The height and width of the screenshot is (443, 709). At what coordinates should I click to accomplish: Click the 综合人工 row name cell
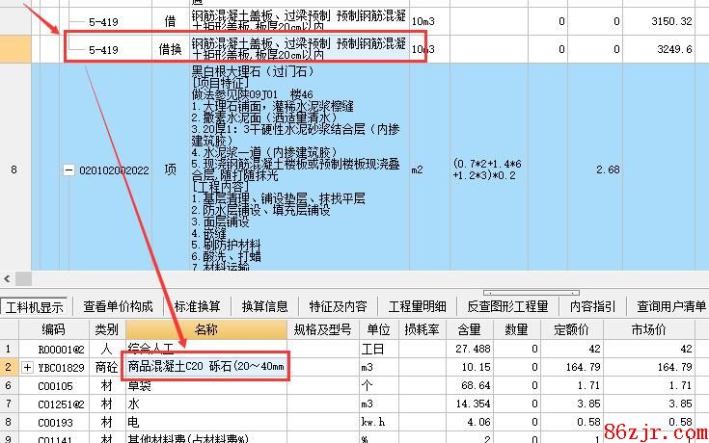pos(206,349)
